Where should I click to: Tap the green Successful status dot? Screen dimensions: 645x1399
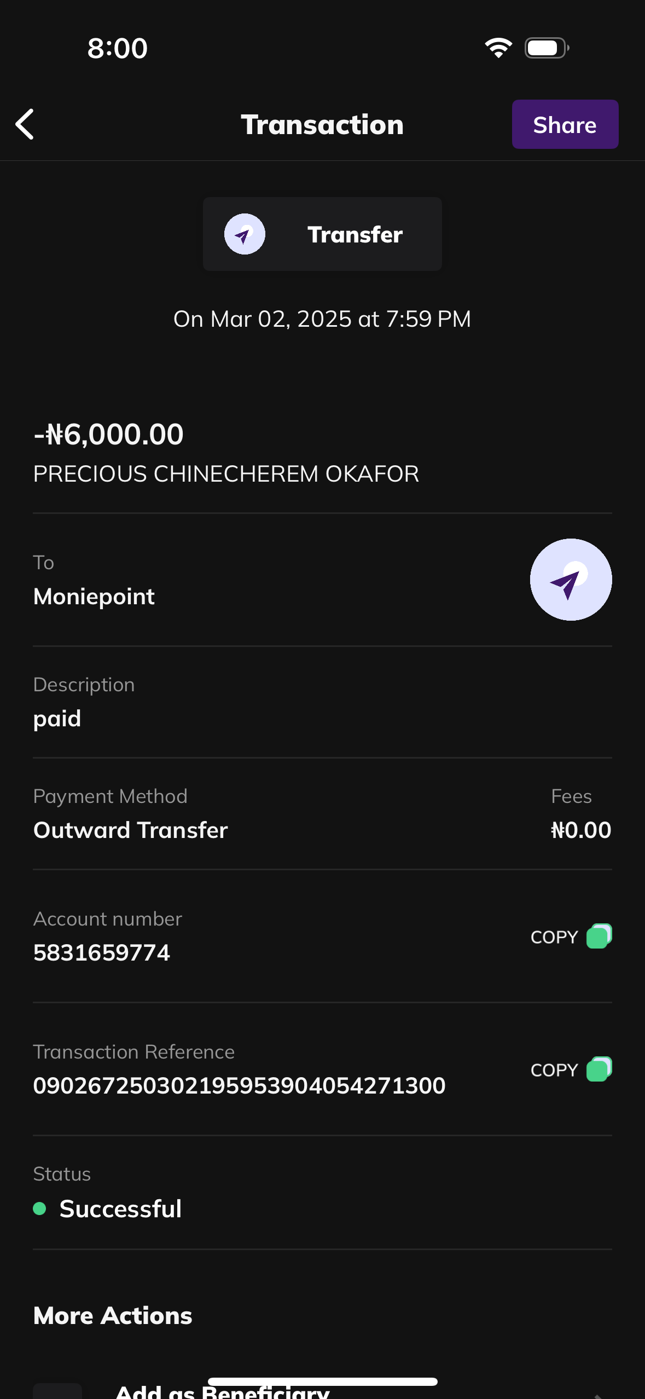[x=39, y=1209]
